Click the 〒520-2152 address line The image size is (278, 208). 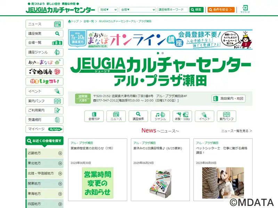click(x=140, y=96)
